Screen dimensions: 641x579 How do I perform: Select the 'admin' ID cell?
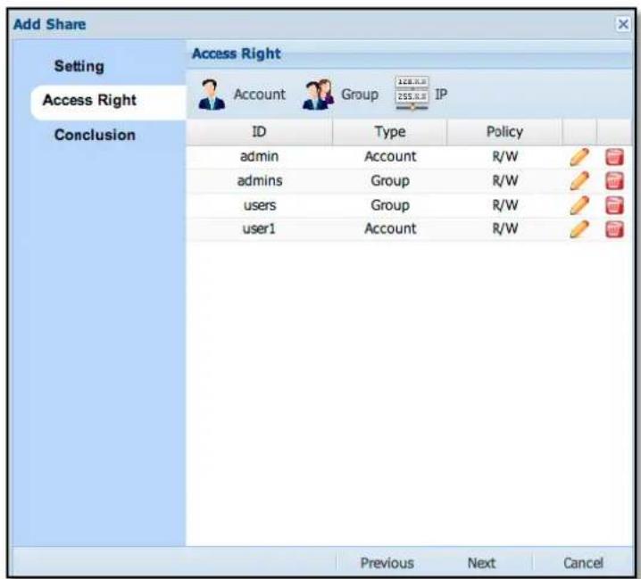(259, 156)
